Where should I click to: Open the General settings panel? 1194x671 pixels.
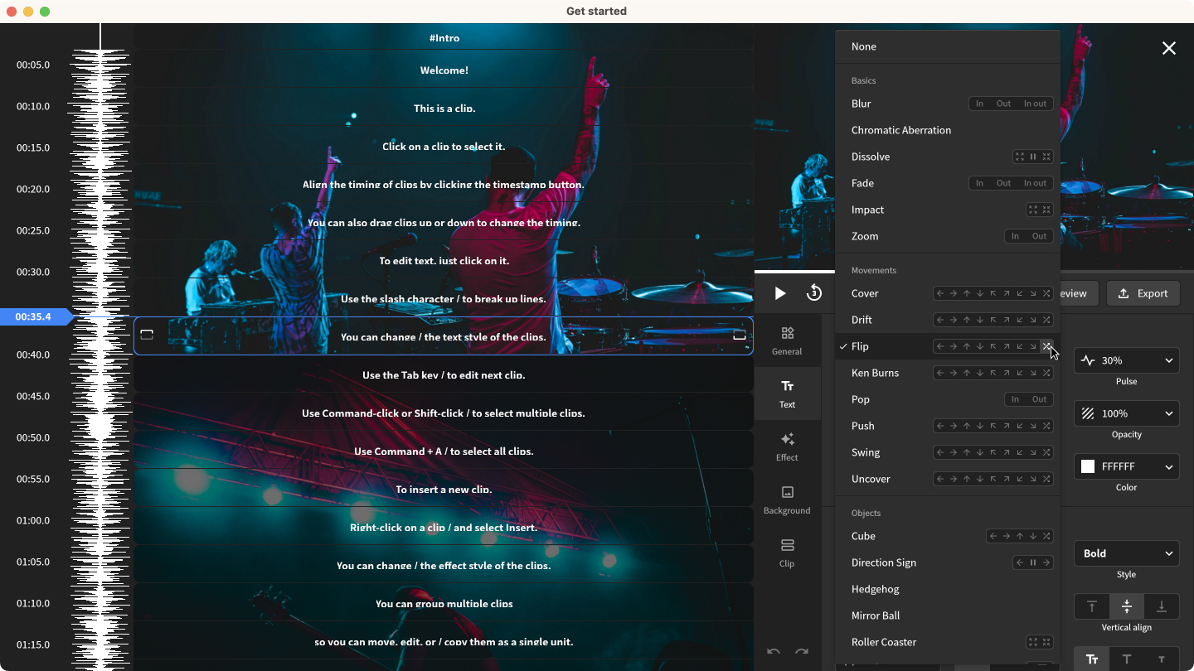[x=787, y=340]
